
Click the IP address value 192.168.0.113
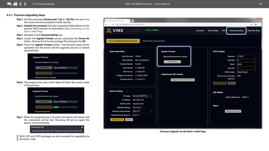pyautogui.click(x=138, y=100)
